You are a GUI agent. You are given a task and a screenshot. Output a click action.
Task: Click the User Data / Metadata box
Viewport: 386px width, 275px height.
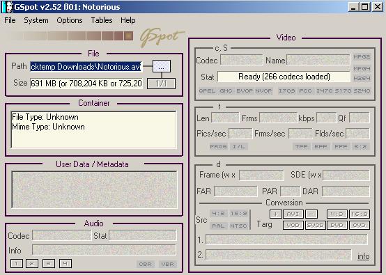(x=94, y=189)
